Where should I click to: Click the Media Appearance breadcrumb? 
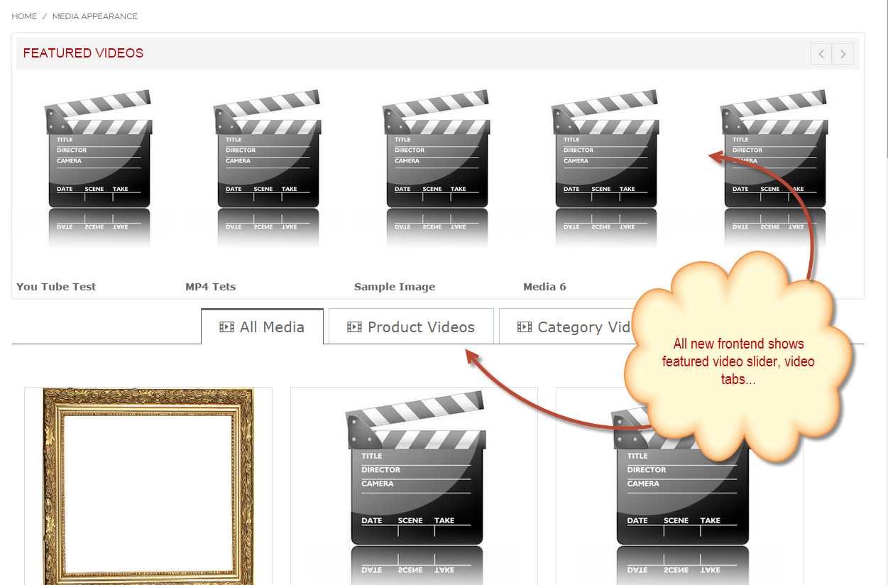(95, 16)
